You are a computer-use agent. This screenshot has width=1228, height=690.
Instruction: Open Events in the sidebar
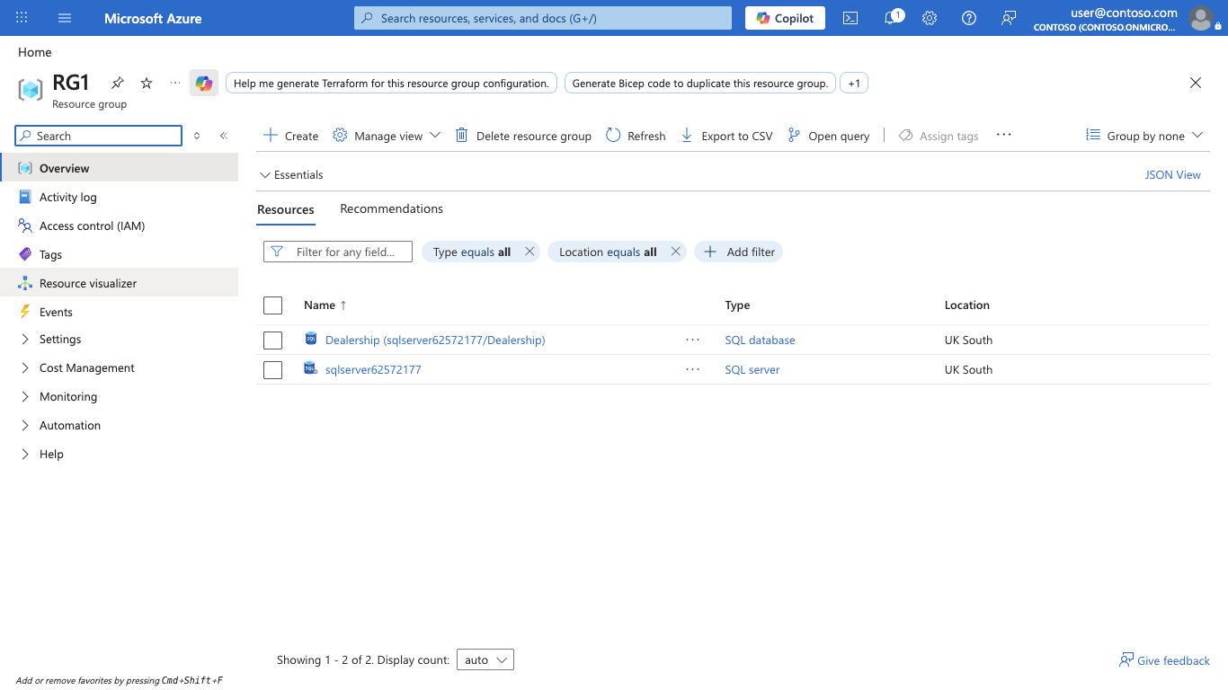[x=119, y=312]
